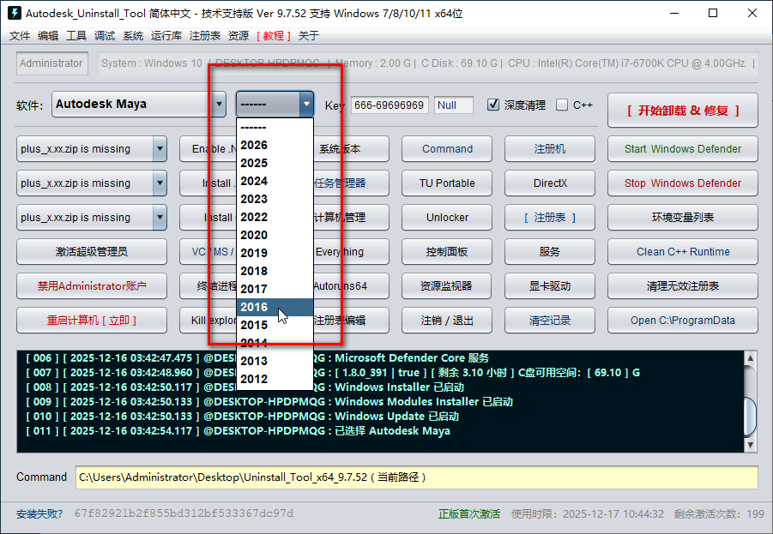This screenshot has height=534, width=773.
Task: Click the Command button
Action: point(447,149)
